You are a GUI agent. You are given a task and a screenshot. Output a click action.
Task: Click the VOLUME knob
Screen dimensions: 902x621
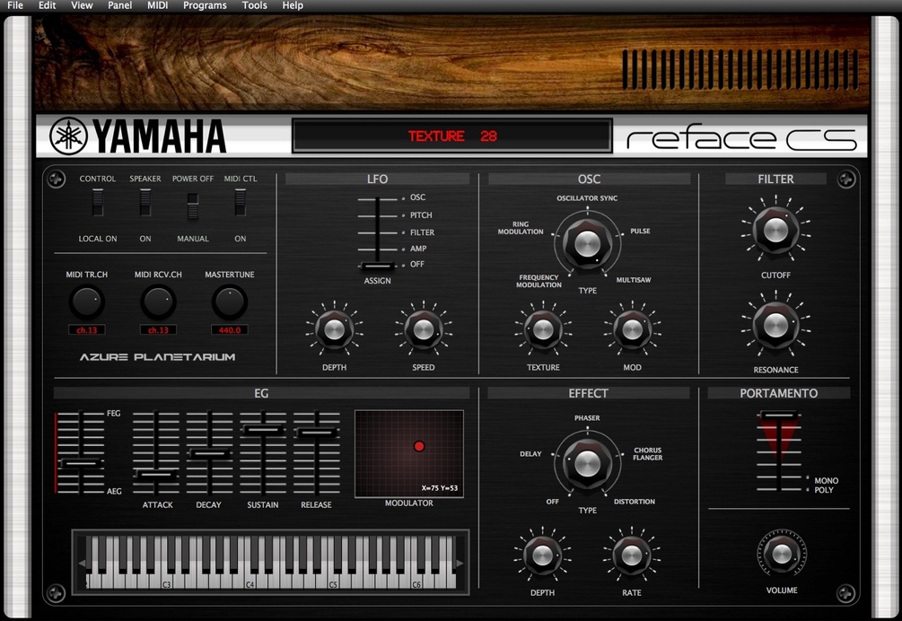[781, 554]
